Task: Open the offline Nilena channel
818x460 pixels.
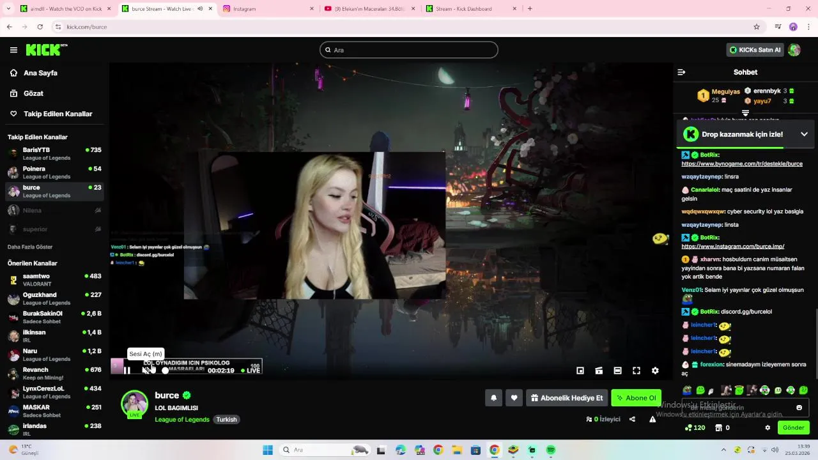Action: [55, 210]
